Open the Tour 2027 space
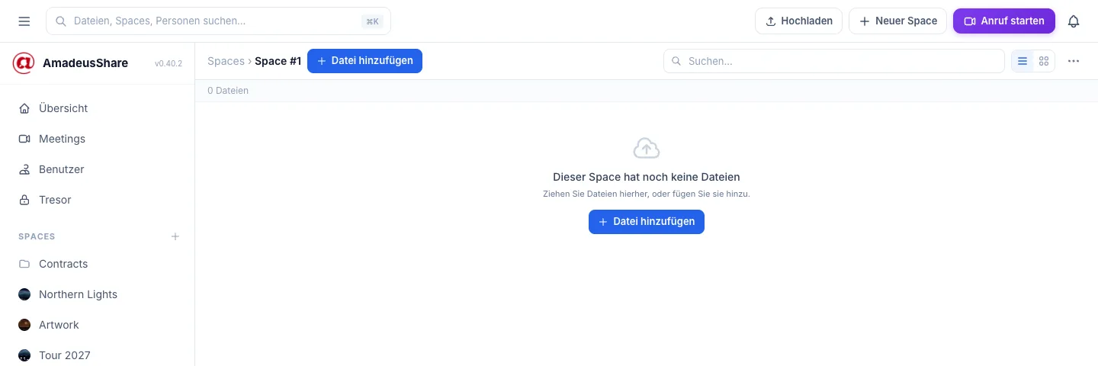The image size is (1098, 366). (x=98, y=355)
